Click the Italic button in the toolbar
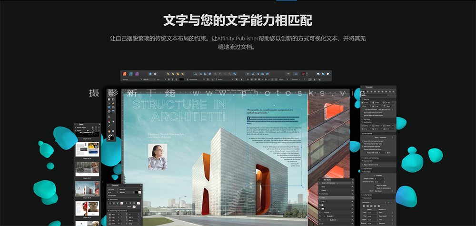476x226 pixels. [x=172, y=79]
